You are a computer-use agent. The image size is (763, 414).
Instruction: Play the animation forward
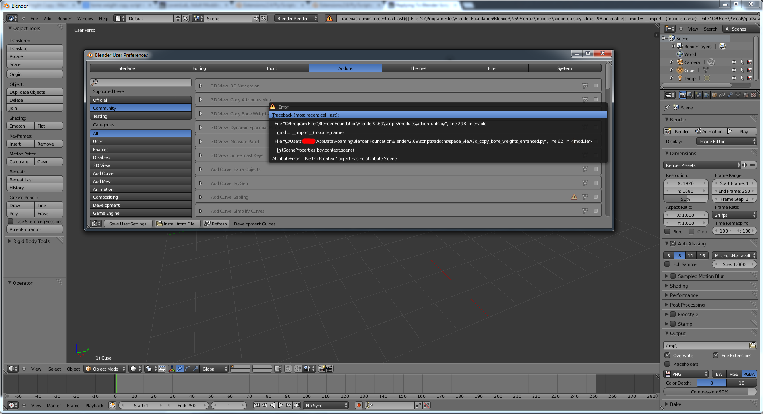(x=281, y=405)
